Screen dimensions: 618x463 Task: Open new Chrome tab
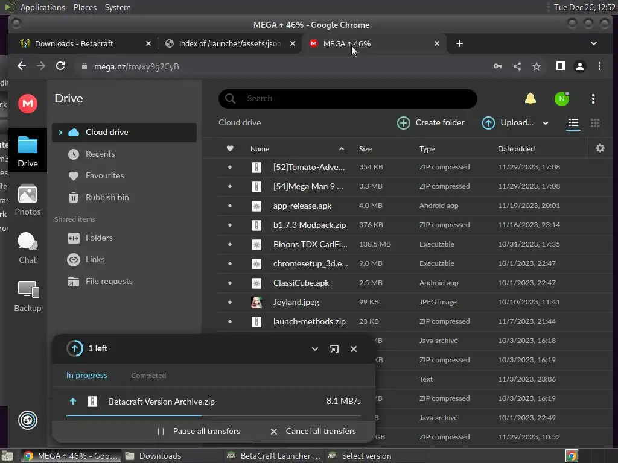point(459,43)
